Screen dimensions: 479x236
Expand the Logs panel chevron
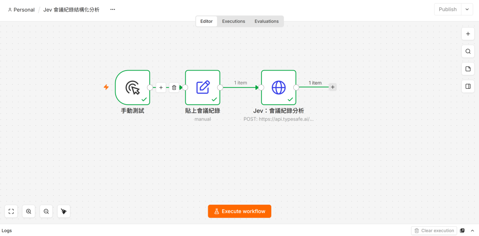(472, 230)
